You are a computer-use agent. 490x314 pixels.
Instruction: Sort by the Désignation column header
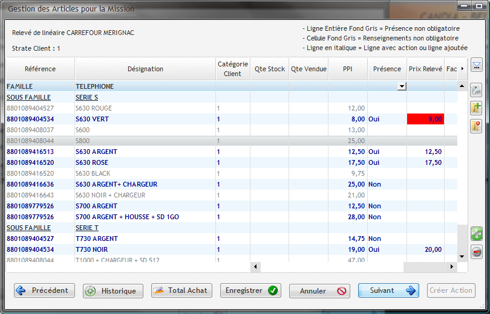[x=145, y=69]
